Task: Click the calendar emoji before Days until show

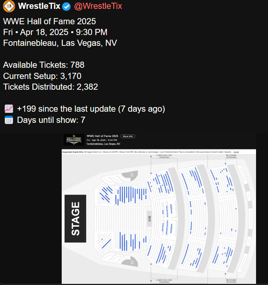Action: click(8, 120)
